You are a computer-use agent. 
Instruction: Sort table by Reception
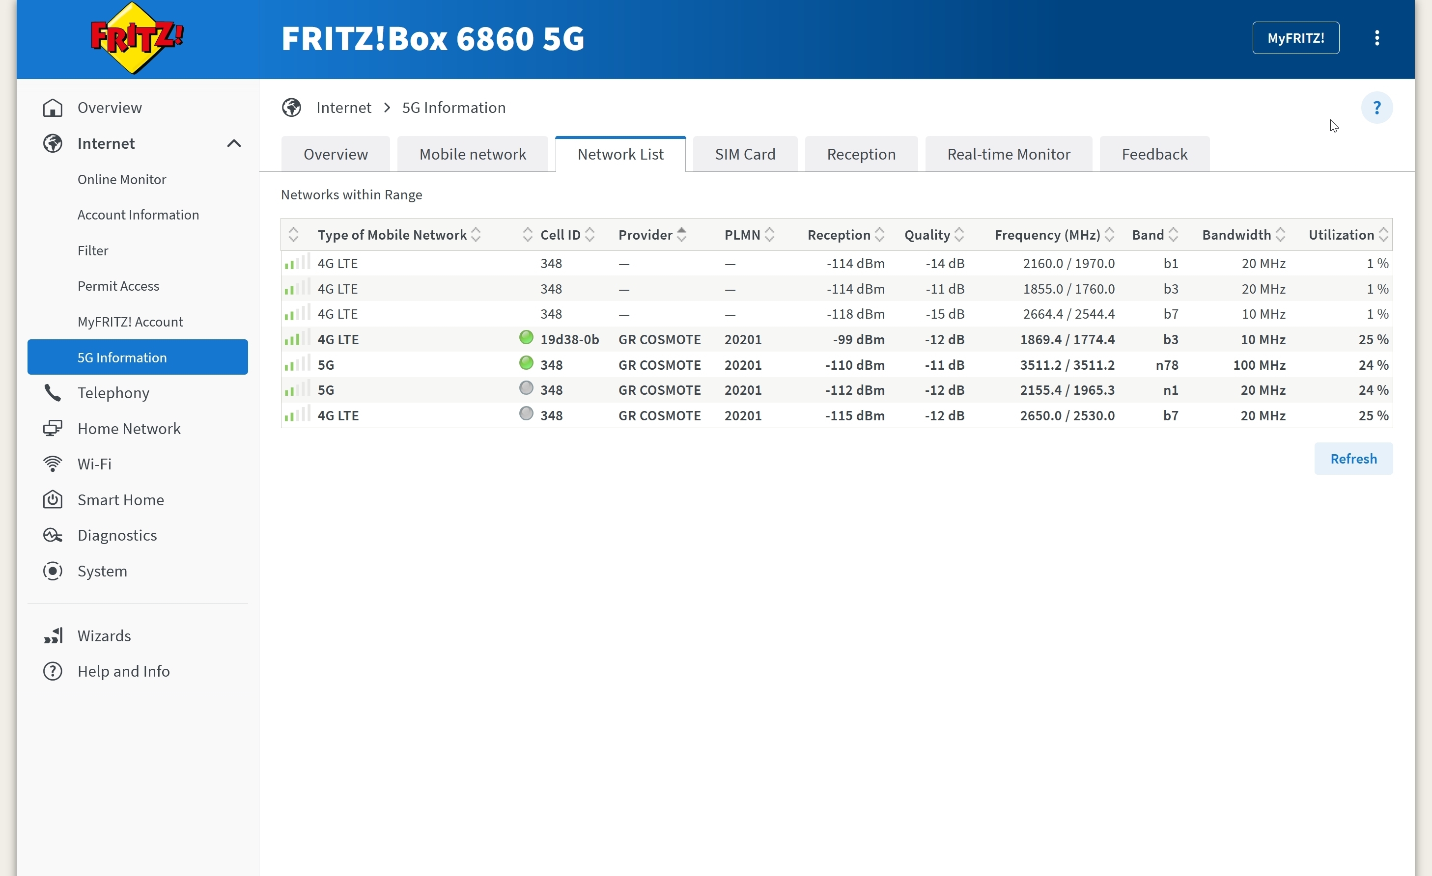(x=845, y=235)
